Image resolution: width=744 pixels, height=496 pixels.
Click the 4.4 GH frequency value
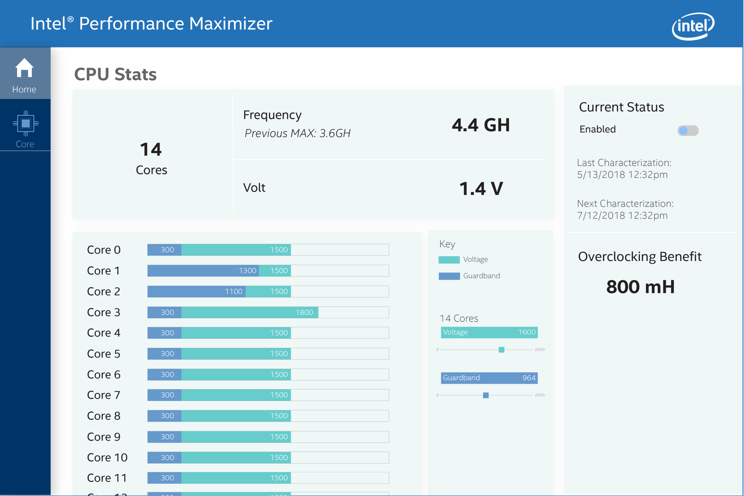481,125
